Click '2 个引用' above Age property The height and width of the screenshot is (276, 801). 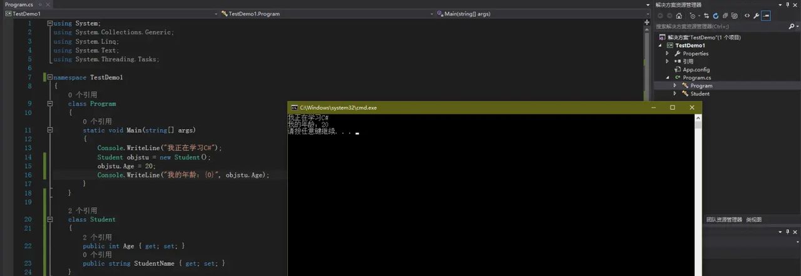[97, 237]
